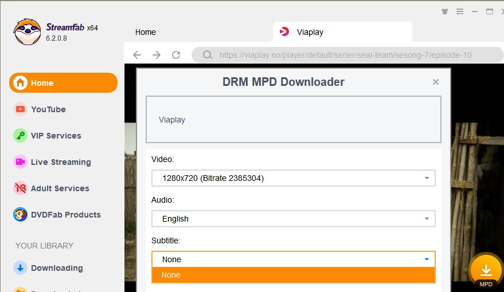The width and height of the screenshot is (504, 292).
Task: Collapse the Subtitle dropdown
Action: tap(294, 259)
